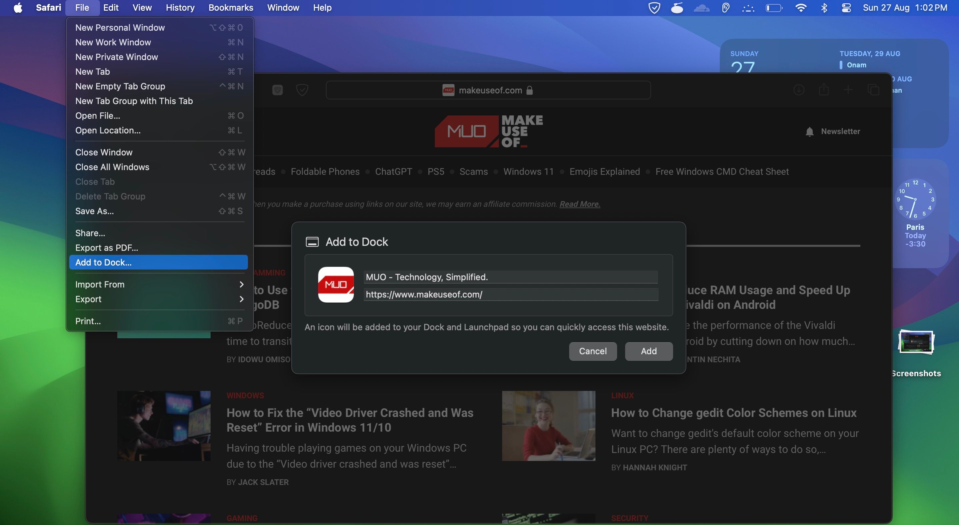Click the MUO favicon in the Add to Dock dialog
This screenshot has height=525, width=959.
pyautogui.click(x=336, y=285)
